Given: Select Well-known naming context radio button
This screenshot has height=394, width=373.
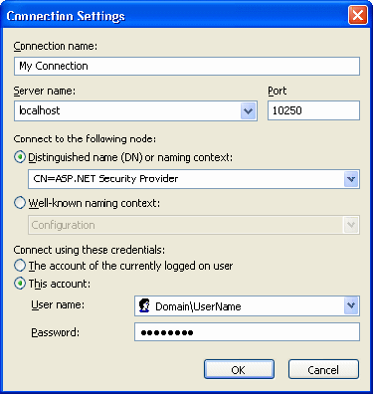Looking at the screenshot, I should (x=20, y=203).
